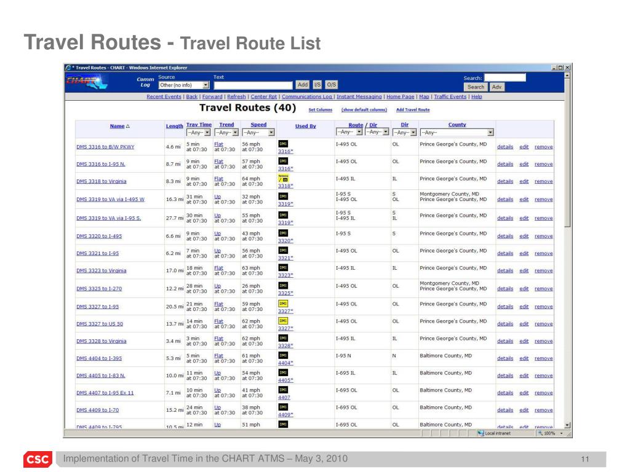Click the DMS icon in the 3316 to B/W PKWY row
Image resolution: width=630 pixels, height=472 pixels.
click(x=283, y=144)
